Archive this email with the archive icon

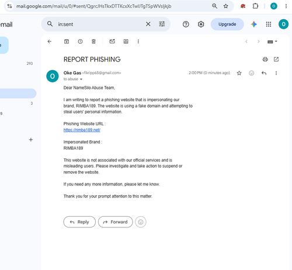pyautogui.click(x=67, y=41)
